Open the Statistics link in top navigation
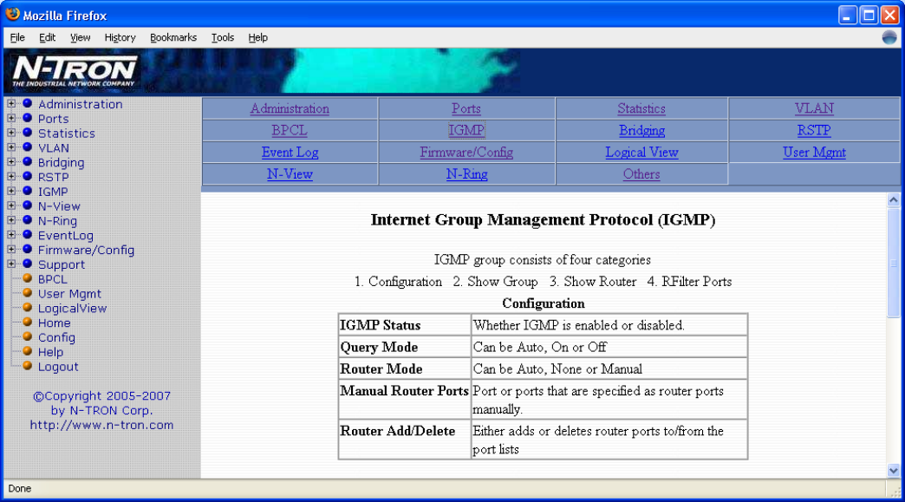This screenshot has width=905, height=502. [641, 109]
